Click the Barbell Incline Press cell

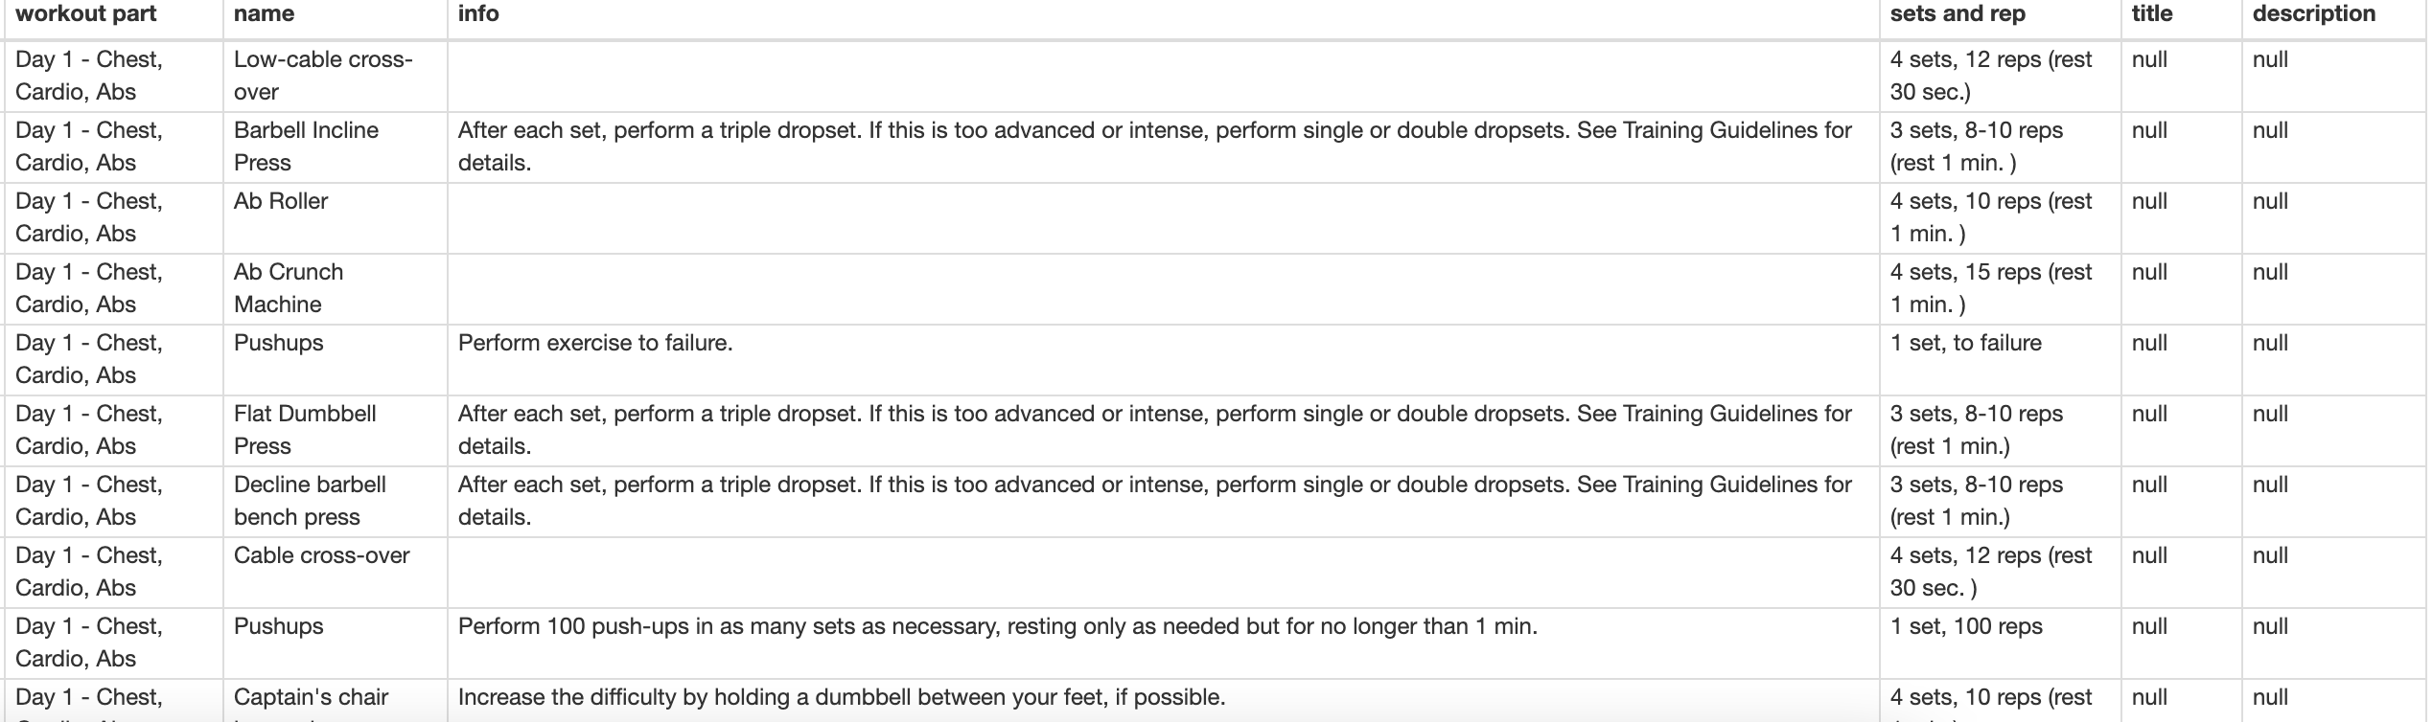[x=306, y=147]
